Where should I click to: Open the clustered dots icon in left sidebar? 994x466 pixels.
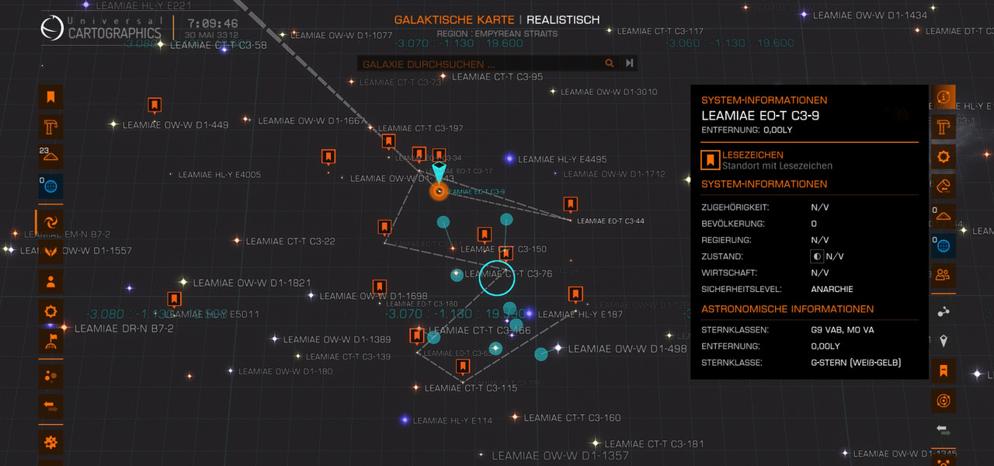pos(50,376)
